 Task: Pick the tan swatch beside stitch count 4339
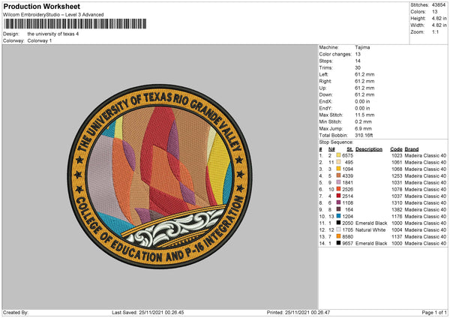[338, 175]
